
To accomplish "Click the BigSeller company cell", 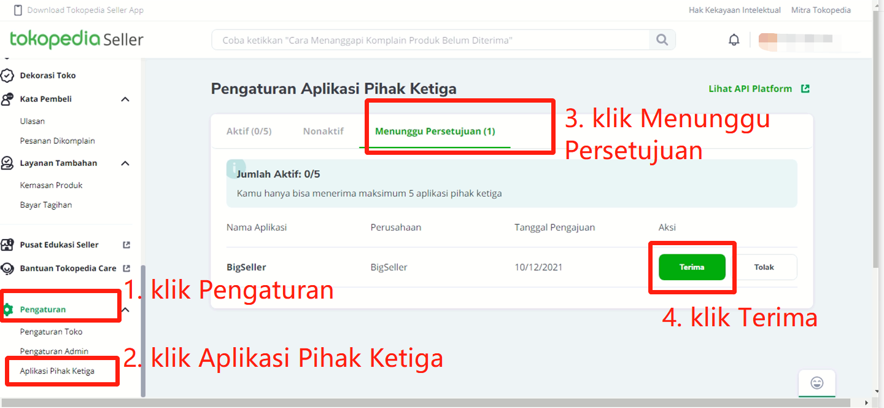I will 389,267.
